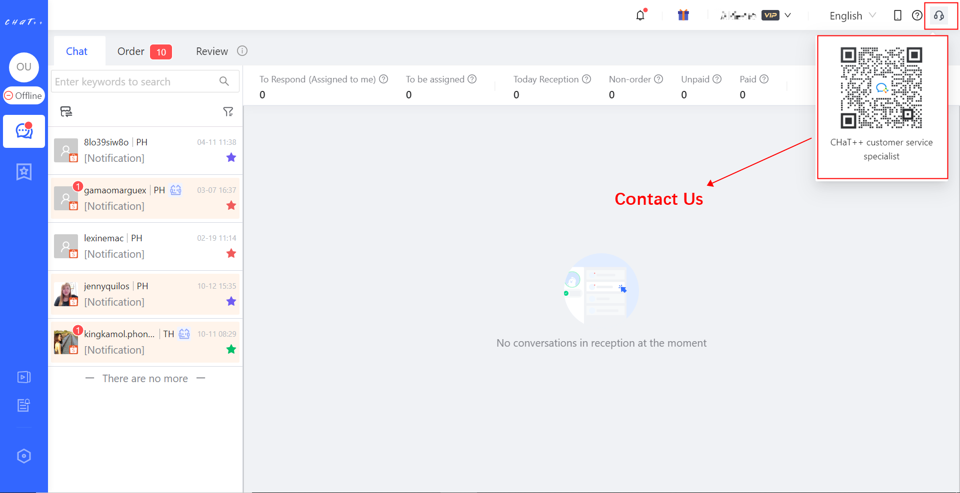The height and width of the screenshot is (493, 960).
Task: Open the gift promotions icon
Action: click(x=683, y=15)
